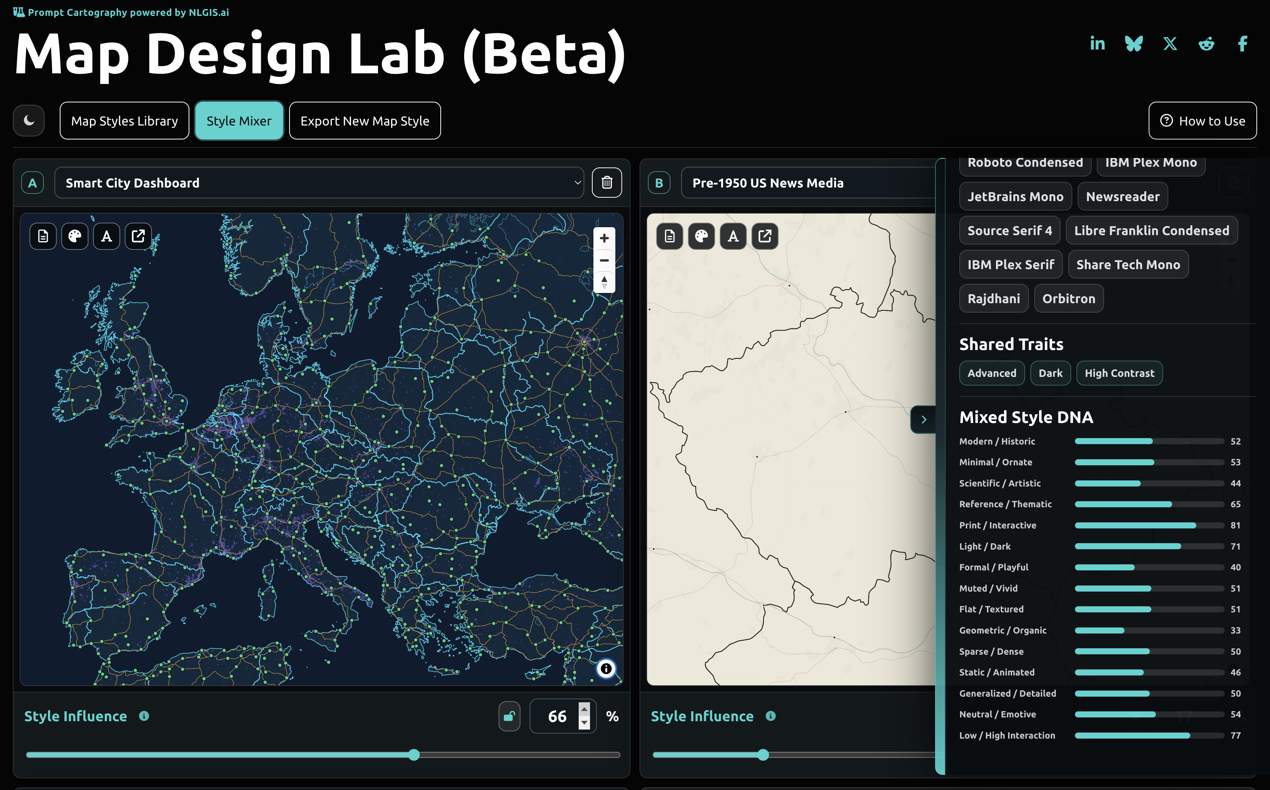The width and height of the screenshot is (1270, 790).
Task: Select the Orbitron font chip
Action: [1068, 298]
